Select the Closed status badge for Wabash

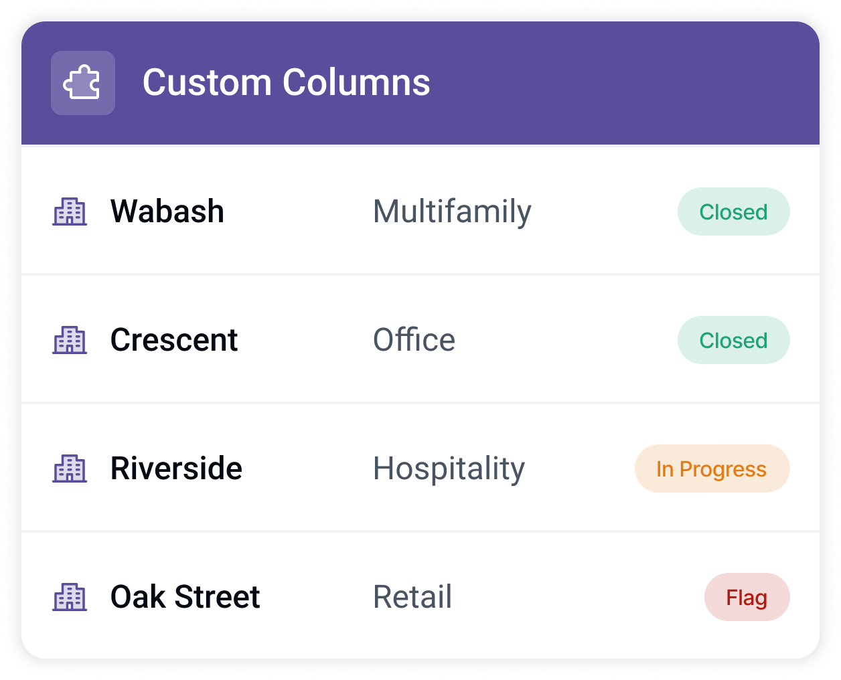tap(733, 211)
